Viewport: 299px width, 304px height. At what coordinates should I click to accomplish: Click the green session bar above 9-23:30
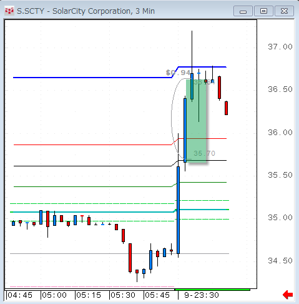212,290
